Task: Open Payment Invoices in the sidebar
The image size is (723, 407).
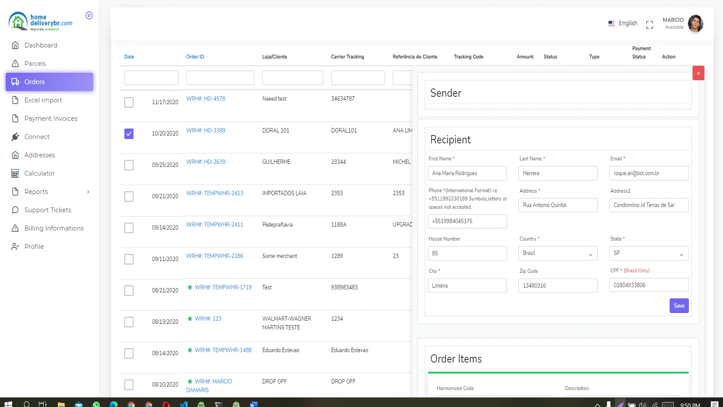Action: [50, 118]
